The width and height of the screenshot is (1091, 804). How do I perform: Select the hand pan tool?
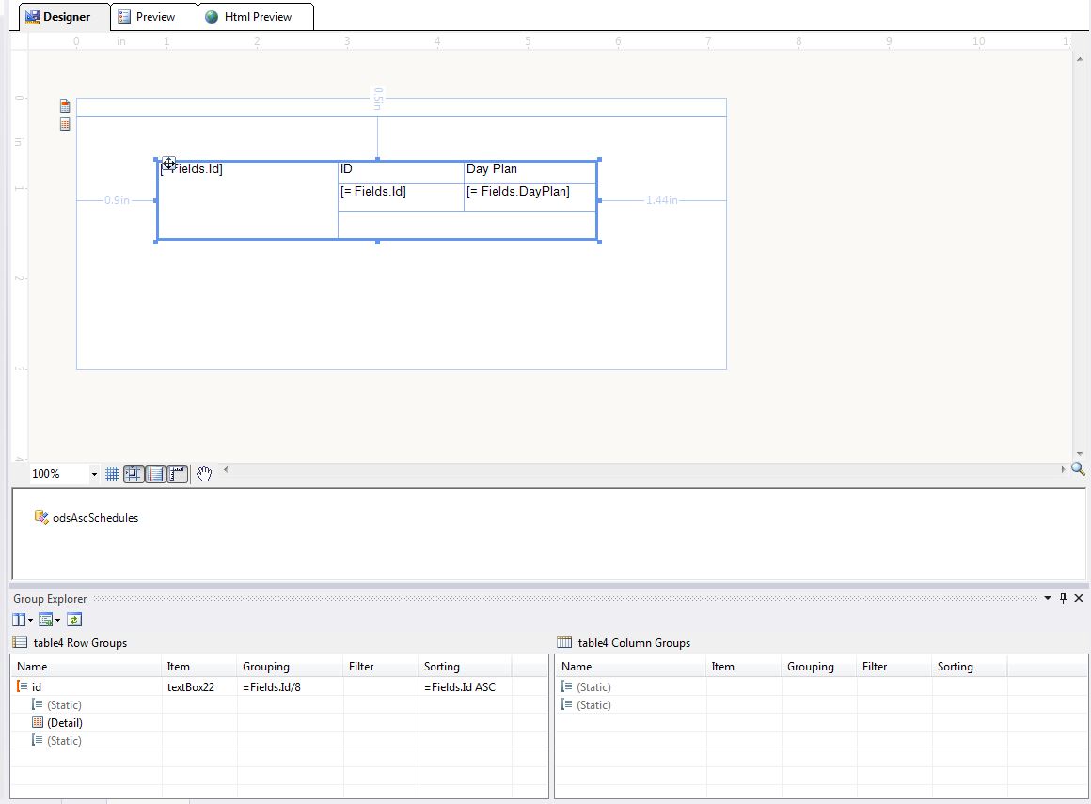tap(204, 474)
